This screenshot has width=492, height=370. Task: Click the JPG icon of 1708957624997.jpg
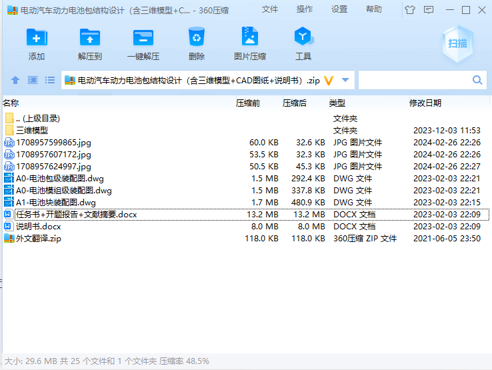(9, 167)
